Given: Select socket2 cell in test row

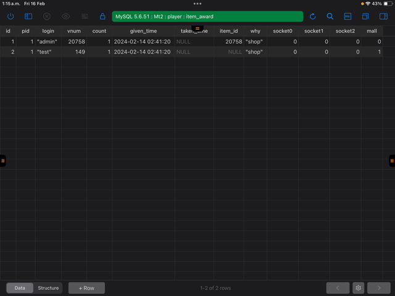Looking at the screenshot, I should click(345, 52).
